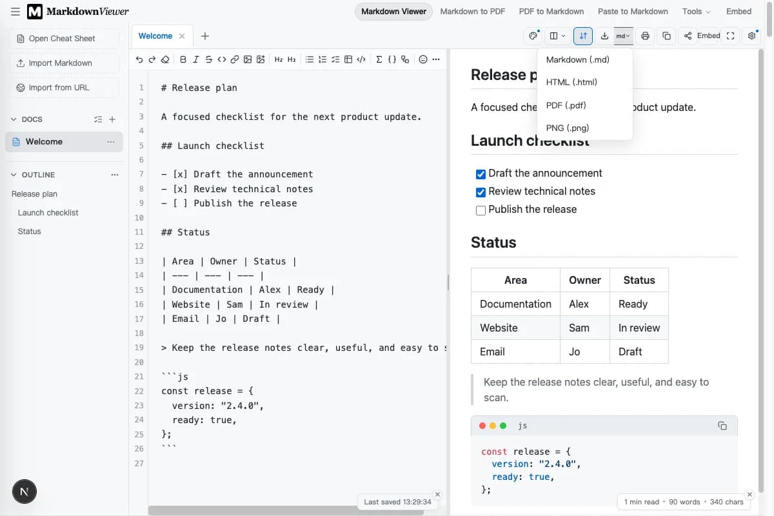Check the Publish the release checkbox

[481, 210]
